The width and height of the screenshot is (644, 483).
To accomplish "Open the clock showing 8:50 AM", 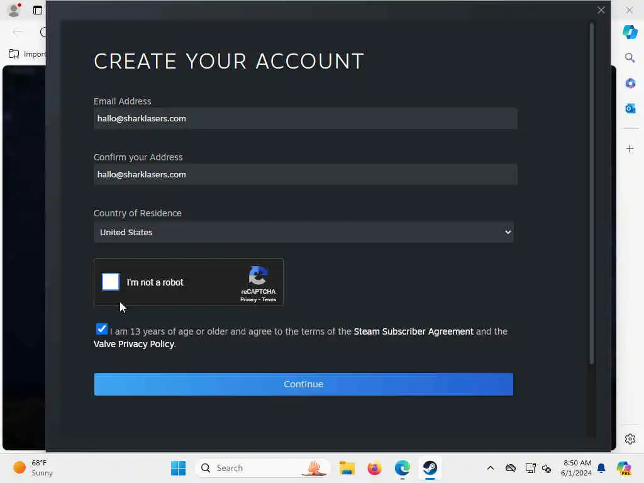I will tap(576, 468).
